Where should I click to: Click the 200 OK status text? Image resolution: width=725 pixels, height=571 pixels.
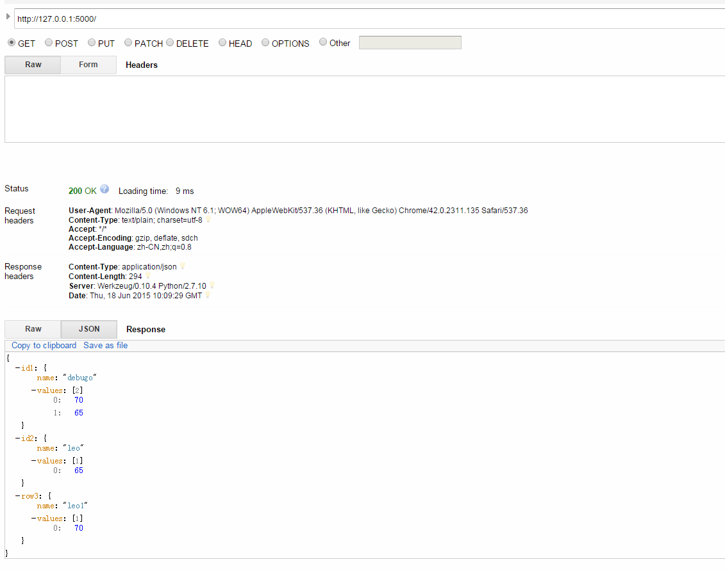click(82, 191)
